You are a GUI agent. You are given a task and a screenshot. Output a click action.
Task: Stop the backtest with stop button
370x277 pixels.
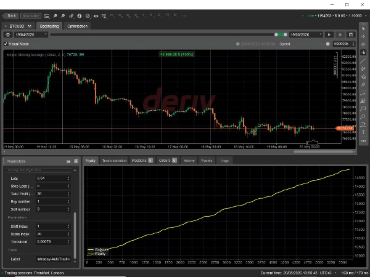340,34
